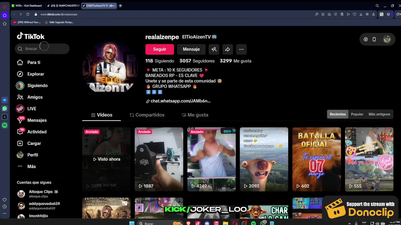Reload the page
The image size is (401, 225).
tap(28, 14)
